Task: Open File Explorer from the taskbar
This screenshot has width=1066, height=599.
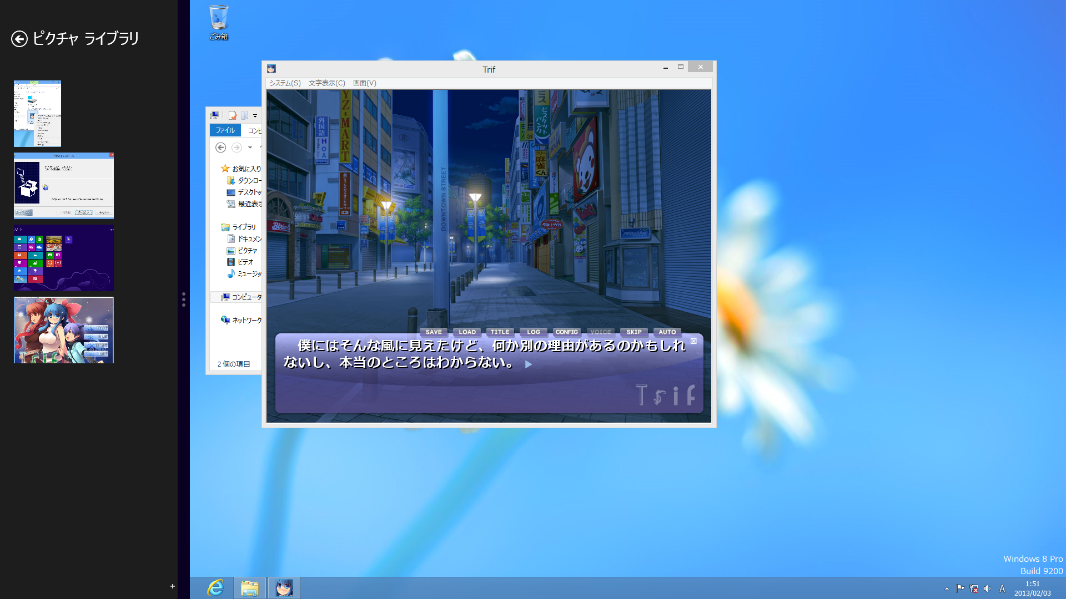Action: click(249, 588)
